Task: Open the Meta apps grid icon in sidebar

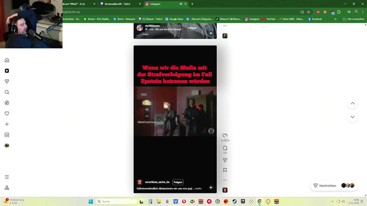Action: pos(7,188)
